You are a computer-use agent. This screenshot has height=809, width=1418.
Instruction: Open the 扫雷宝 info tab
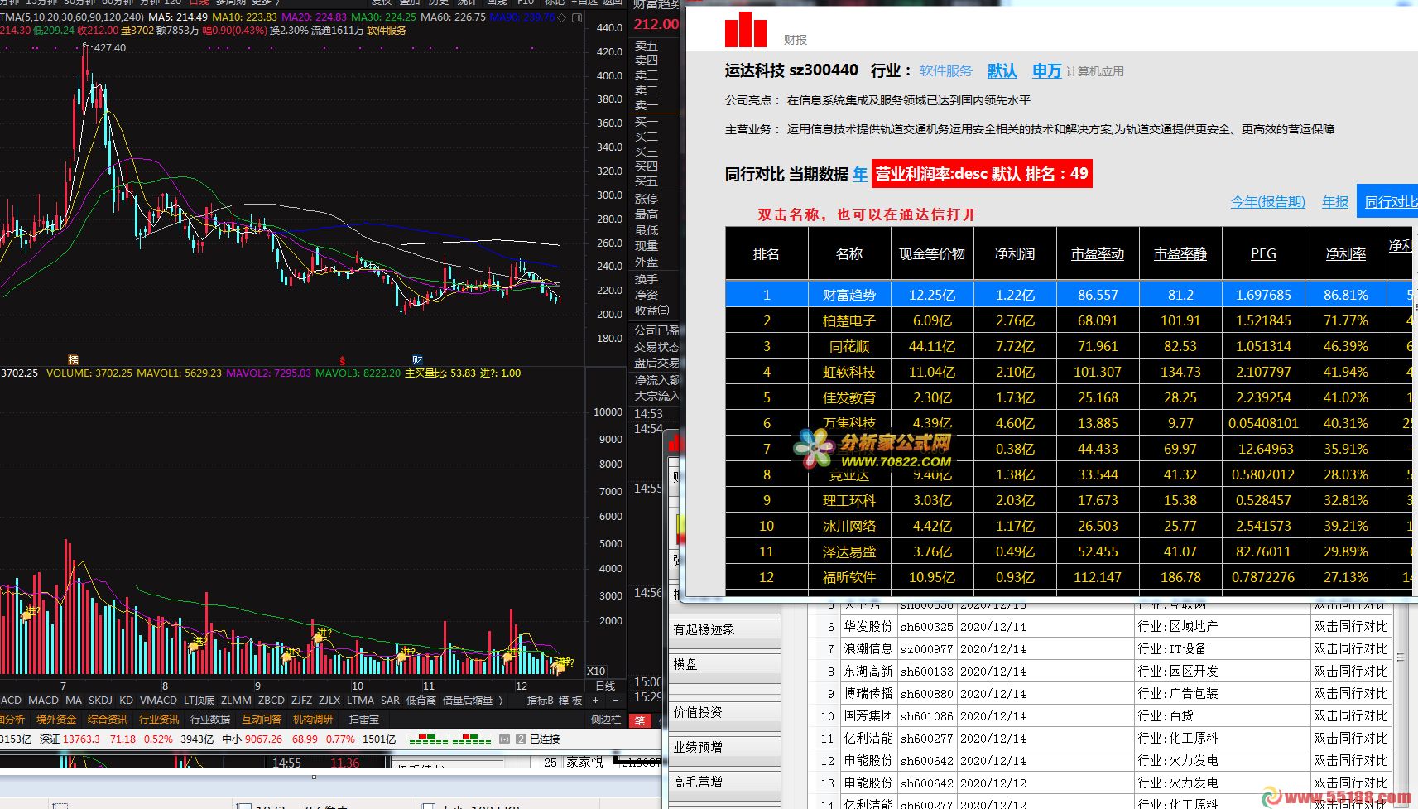tap(364, 720)
